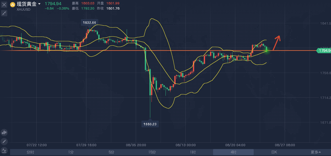Screen dimensions: 331x156
Task: Click the 08/05 20:00 time axis label
Action: tap(136, 145)
